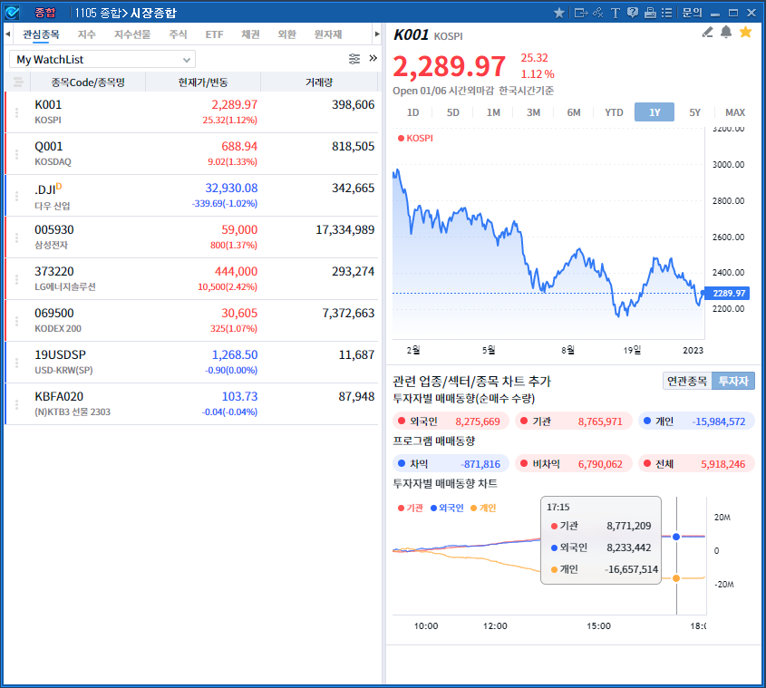Open the 지수선물 tab
766x688 pixels.
(132, 34)
